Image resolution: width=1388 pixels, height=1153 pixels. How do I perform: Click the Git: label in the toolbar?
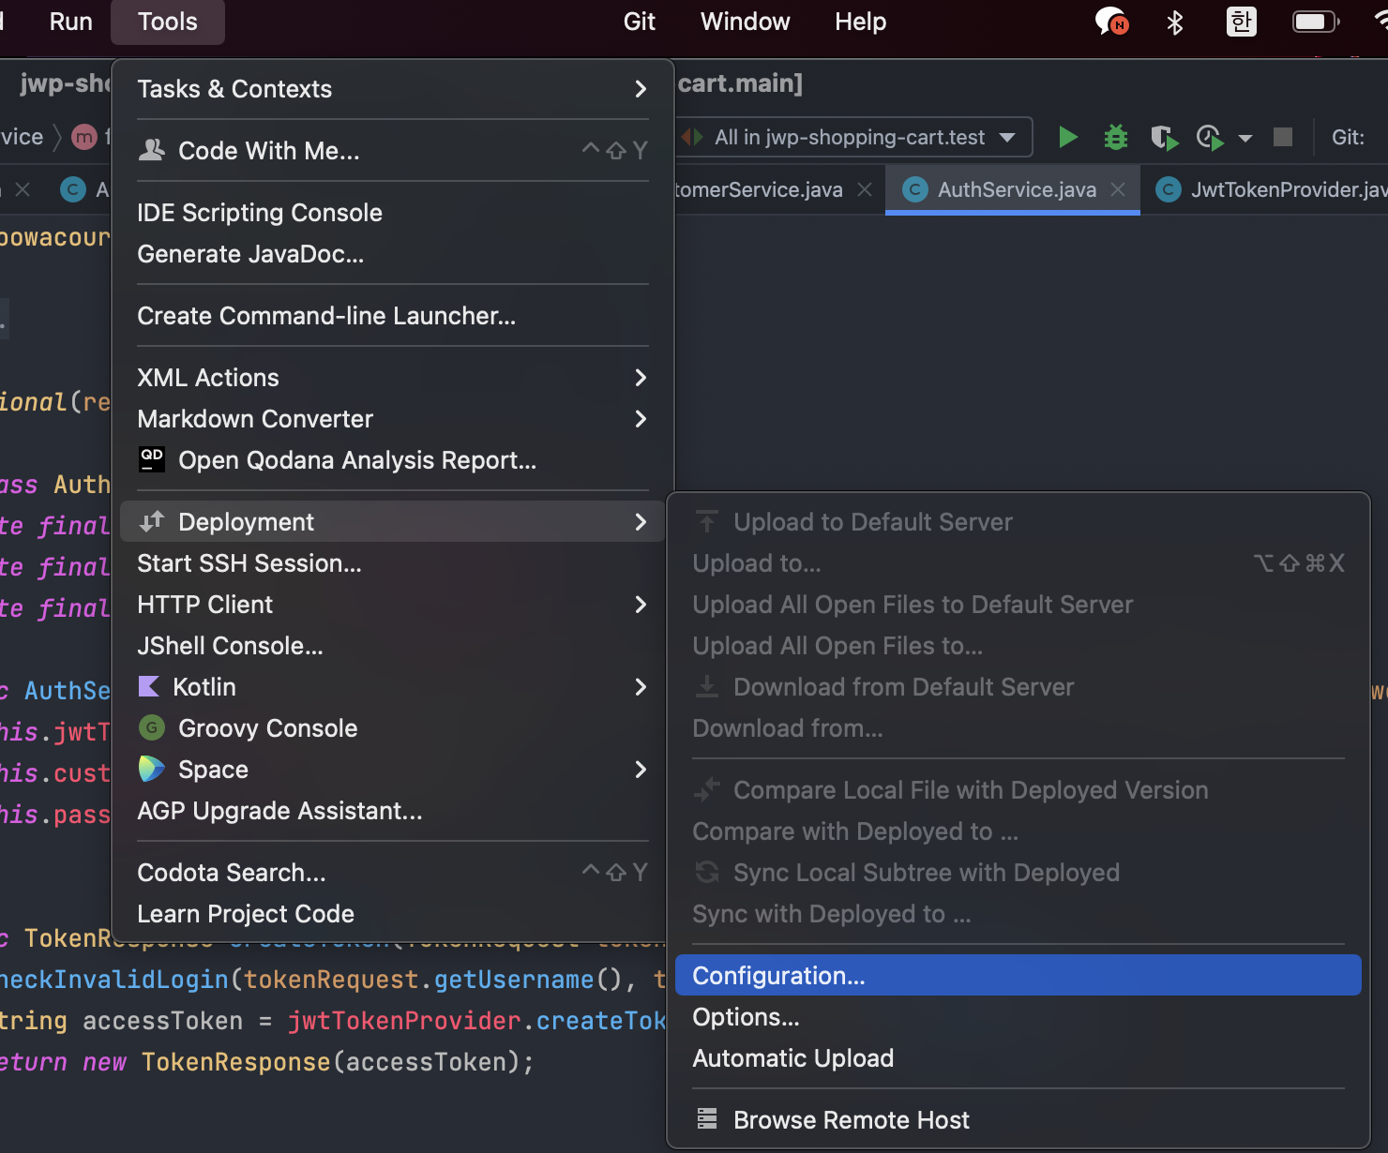[x=1348, y=138]
